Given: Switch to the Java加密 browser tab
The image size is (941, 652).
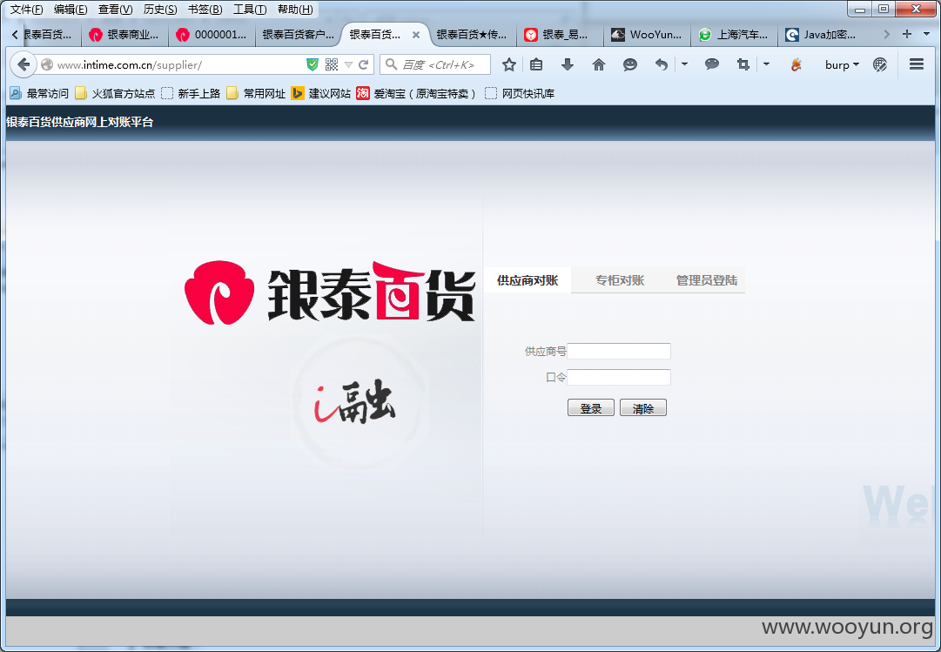Looking at the screenshot, I should 820,35.
